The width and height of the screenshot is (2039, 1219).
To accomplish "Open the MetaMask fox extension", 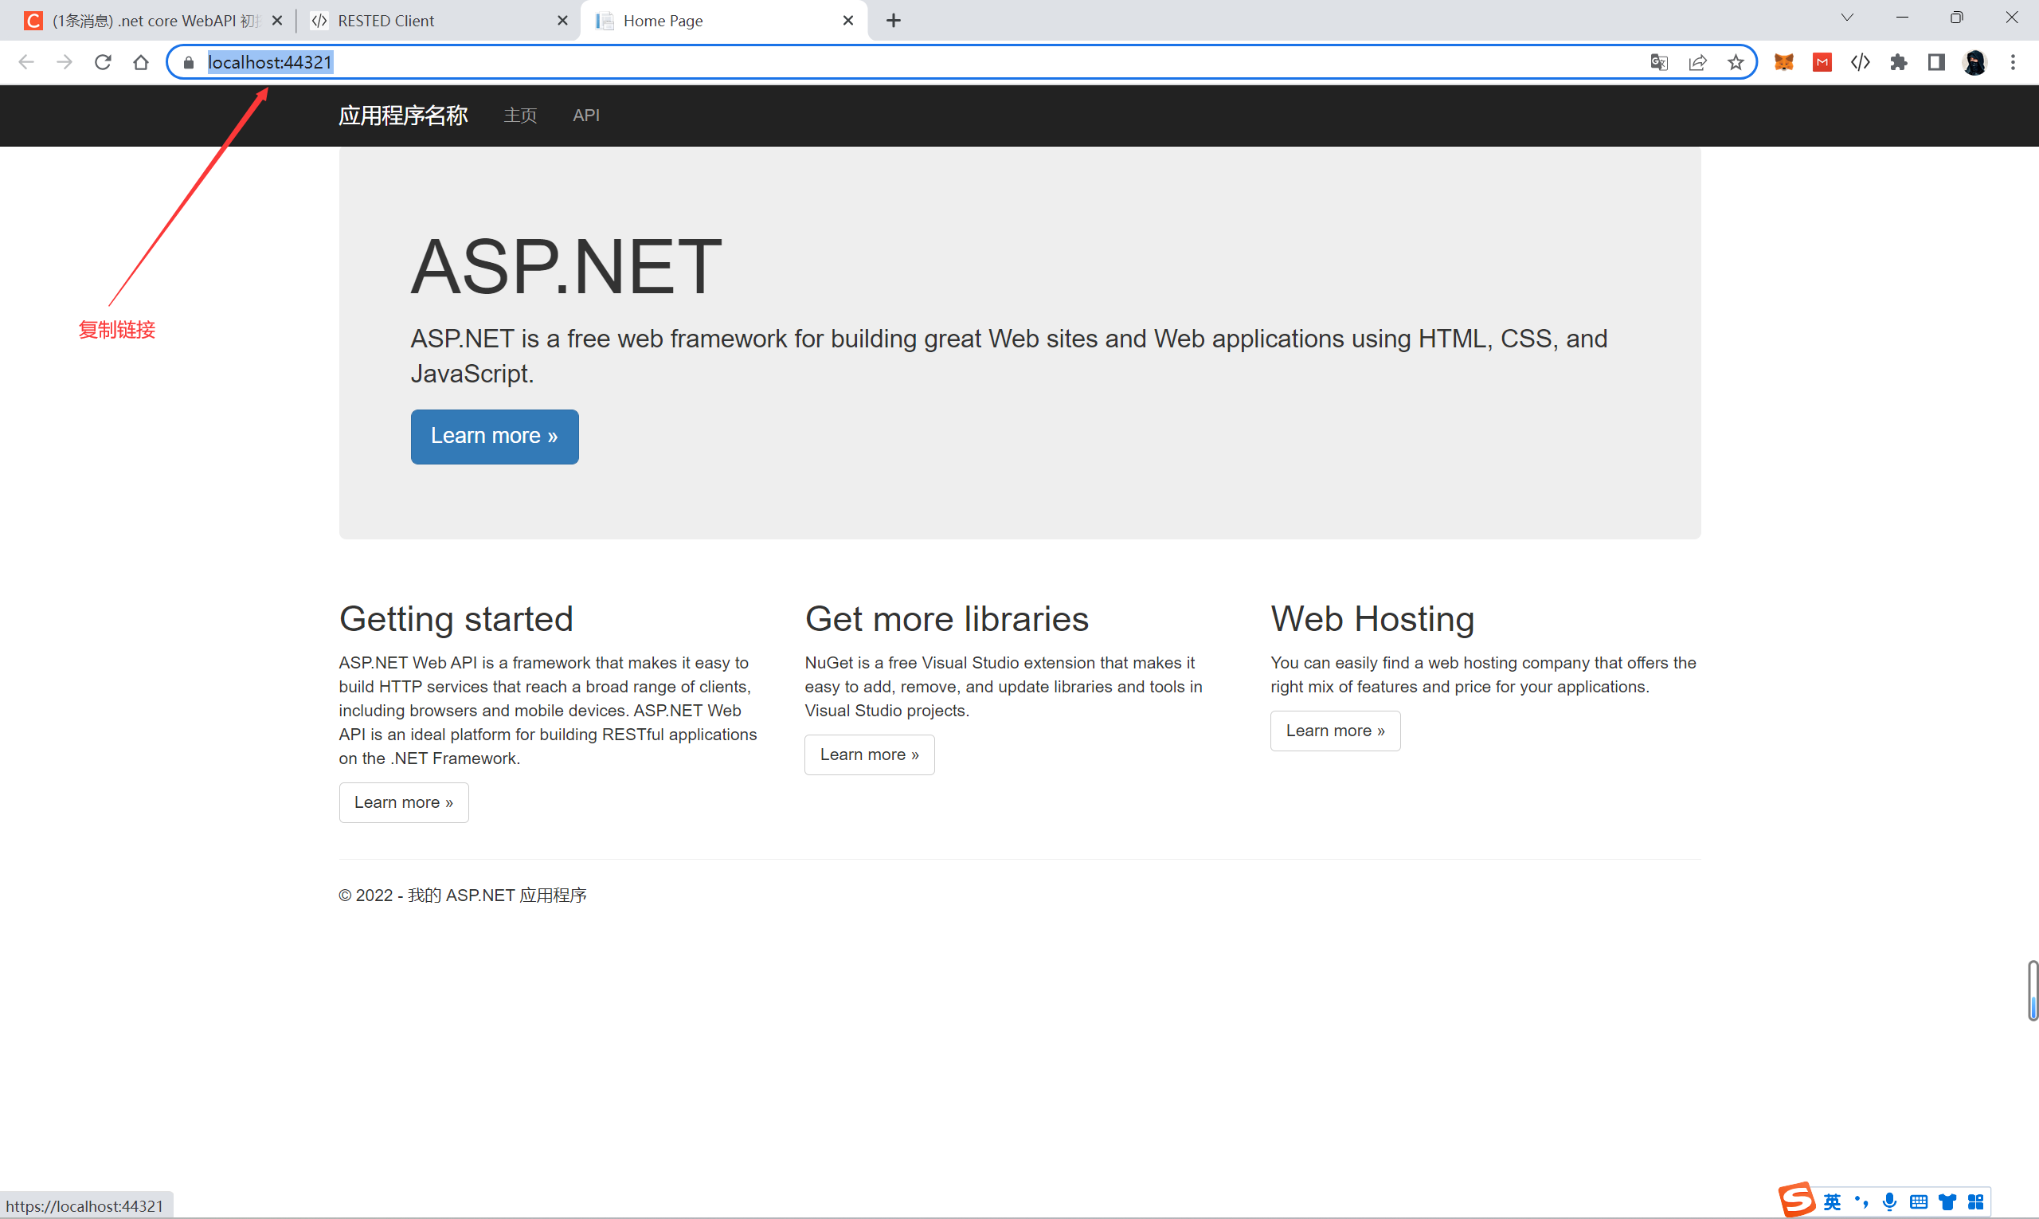I will 1783,62.
